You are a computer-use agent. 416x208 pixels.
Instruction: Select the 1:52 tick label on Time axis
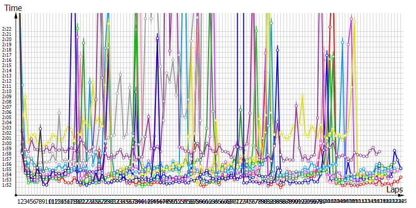click(7, 185)
